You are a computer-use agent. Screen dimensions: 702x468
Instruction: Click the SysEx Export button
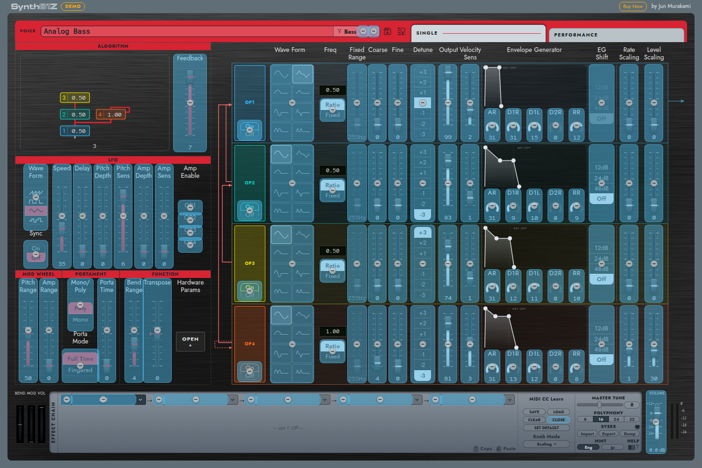click(x=609, y=434)
